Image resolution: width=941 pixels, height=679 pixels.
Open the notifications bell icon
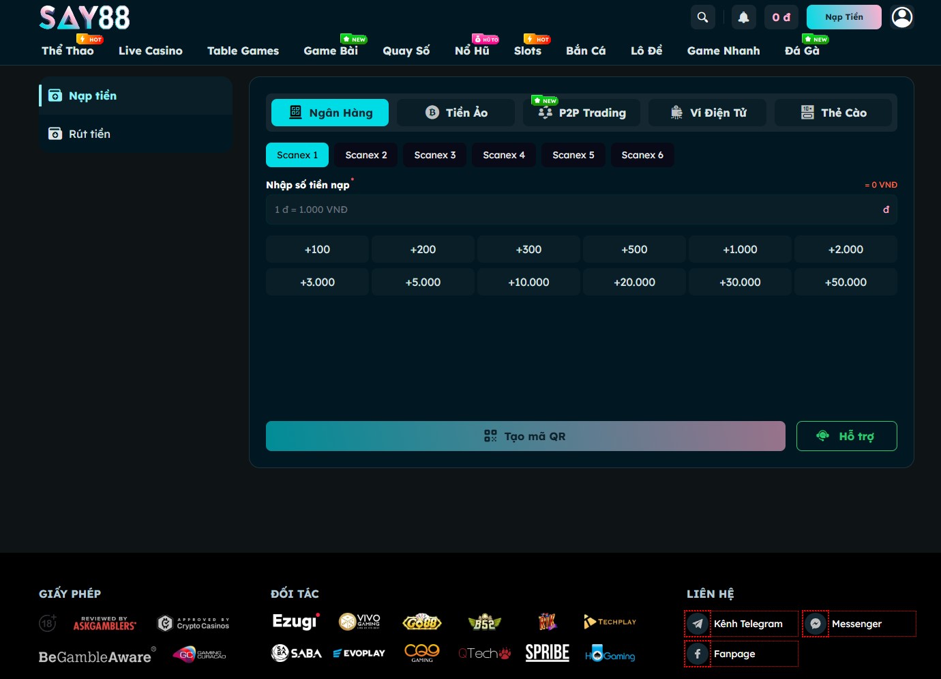click(744, 17)
